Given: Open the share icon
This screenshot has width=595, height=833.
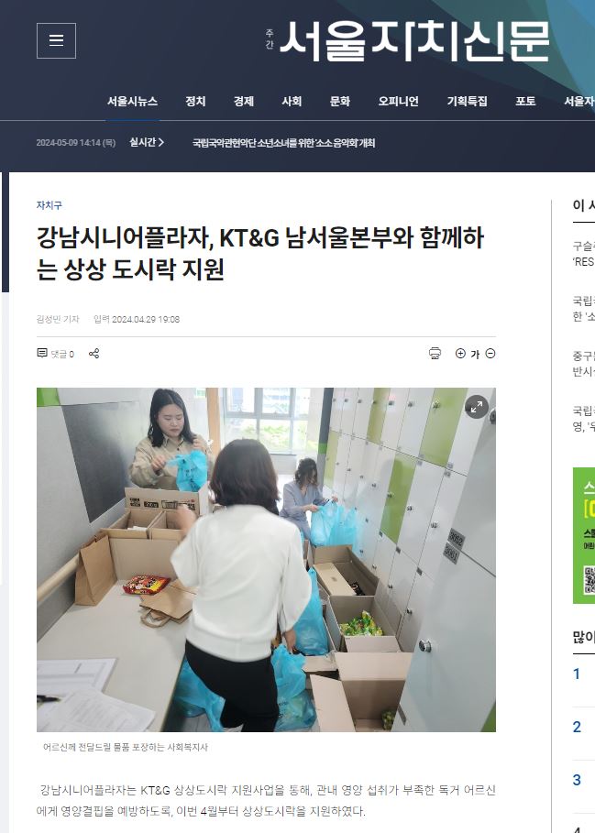Looking at the screenshot, I should (x=94, y=354).
